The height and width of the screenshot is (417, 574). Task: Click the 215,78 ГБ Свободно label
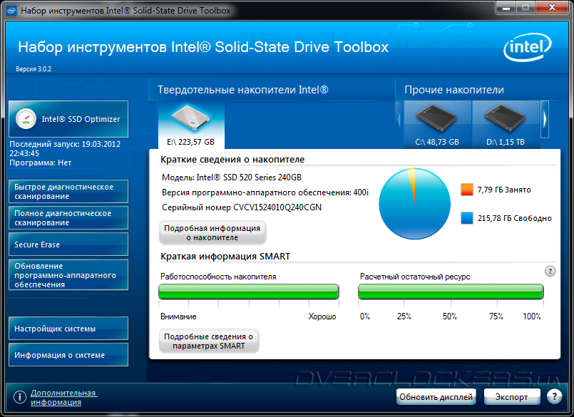514,218
